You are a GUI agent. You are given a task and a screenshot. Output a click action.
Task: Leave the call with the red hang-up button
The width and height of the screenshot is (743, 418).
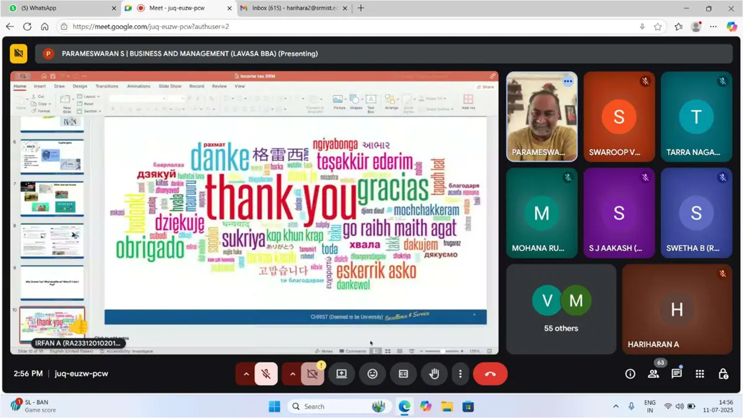point(490,374)
